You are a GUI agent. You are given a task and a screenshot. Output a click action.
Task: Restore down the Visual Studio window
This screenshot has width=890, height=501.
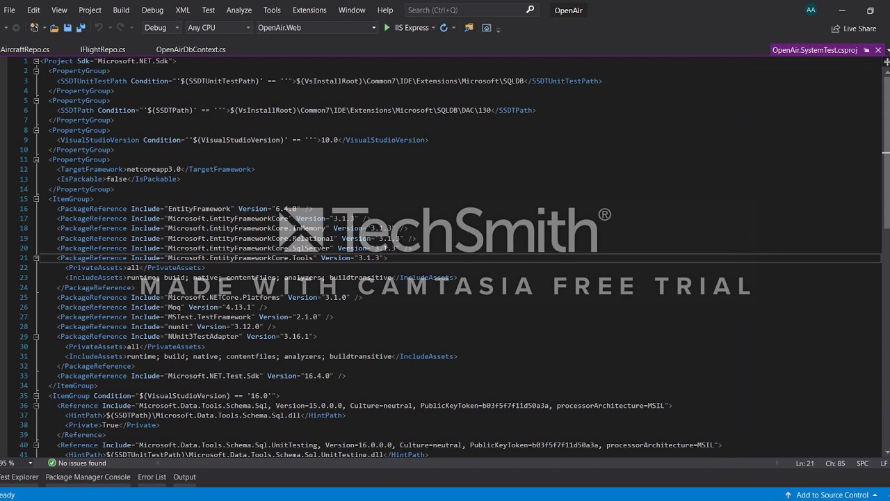[870, 10]
